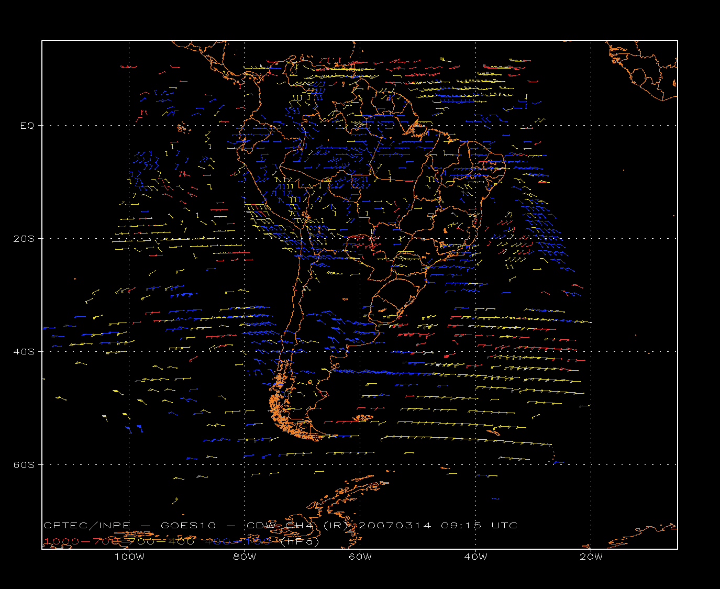Screen dimensions: 720x589
Task: Click the blue 400-100 legend entry
Action: point(238,541)
